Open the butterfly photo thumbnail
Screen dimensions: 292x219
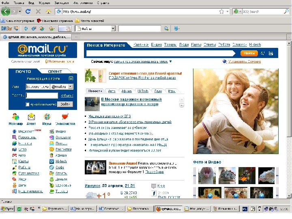tap(247, 176)
